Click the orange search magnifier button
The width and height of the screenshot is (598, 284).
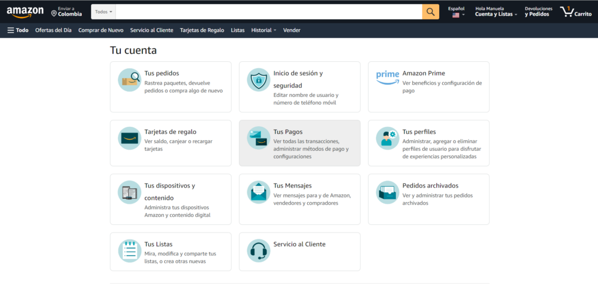[430, 12]
